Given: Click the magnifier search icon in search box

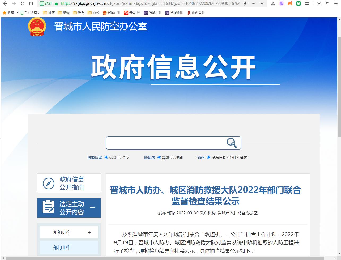Looking at the screenshot, I should [x=232, y=143].
